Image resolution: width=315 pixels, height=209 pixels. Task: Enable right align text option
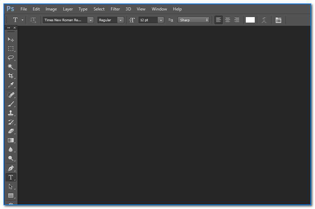[x=237, y=20]
